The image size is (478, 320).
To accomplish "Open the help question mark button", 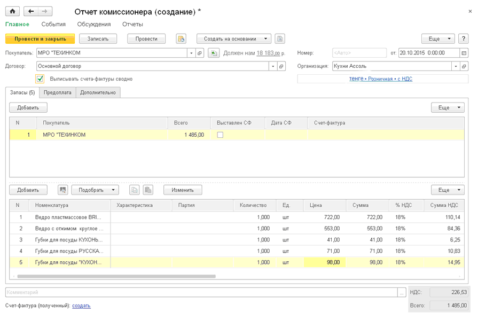I will point(464,38).
